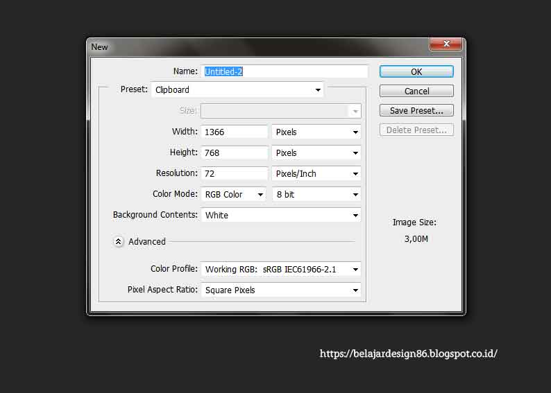This screenshot has width=551, height=393.
Task: Click the Image Size: label
Action: (414, 222)
